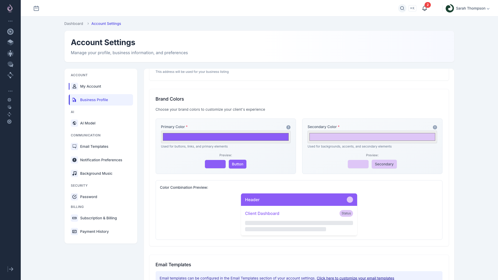Screen dimensions: 498x280
Task: Open notifications bell with 2 badge
Action: (x=425, y=8)
